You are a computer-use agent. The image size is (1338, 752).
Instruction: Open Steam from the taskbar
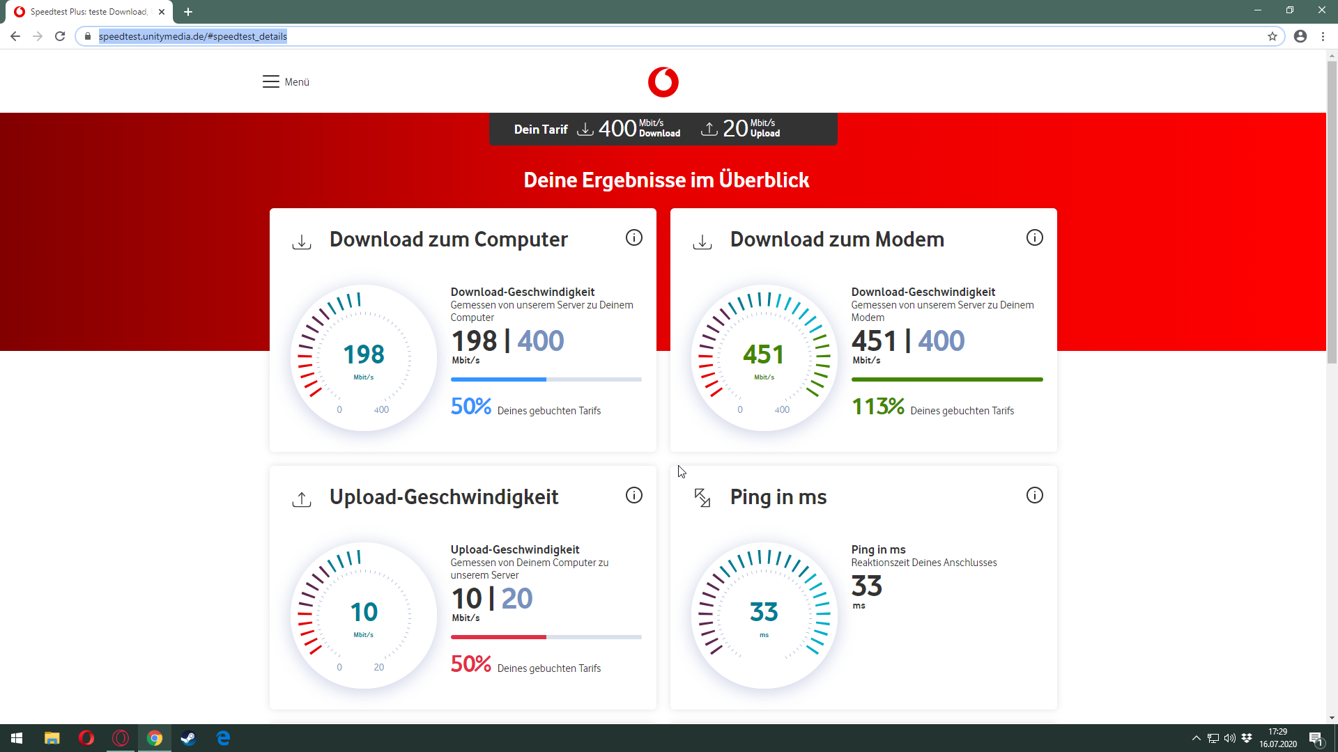(x=188, y=738)
